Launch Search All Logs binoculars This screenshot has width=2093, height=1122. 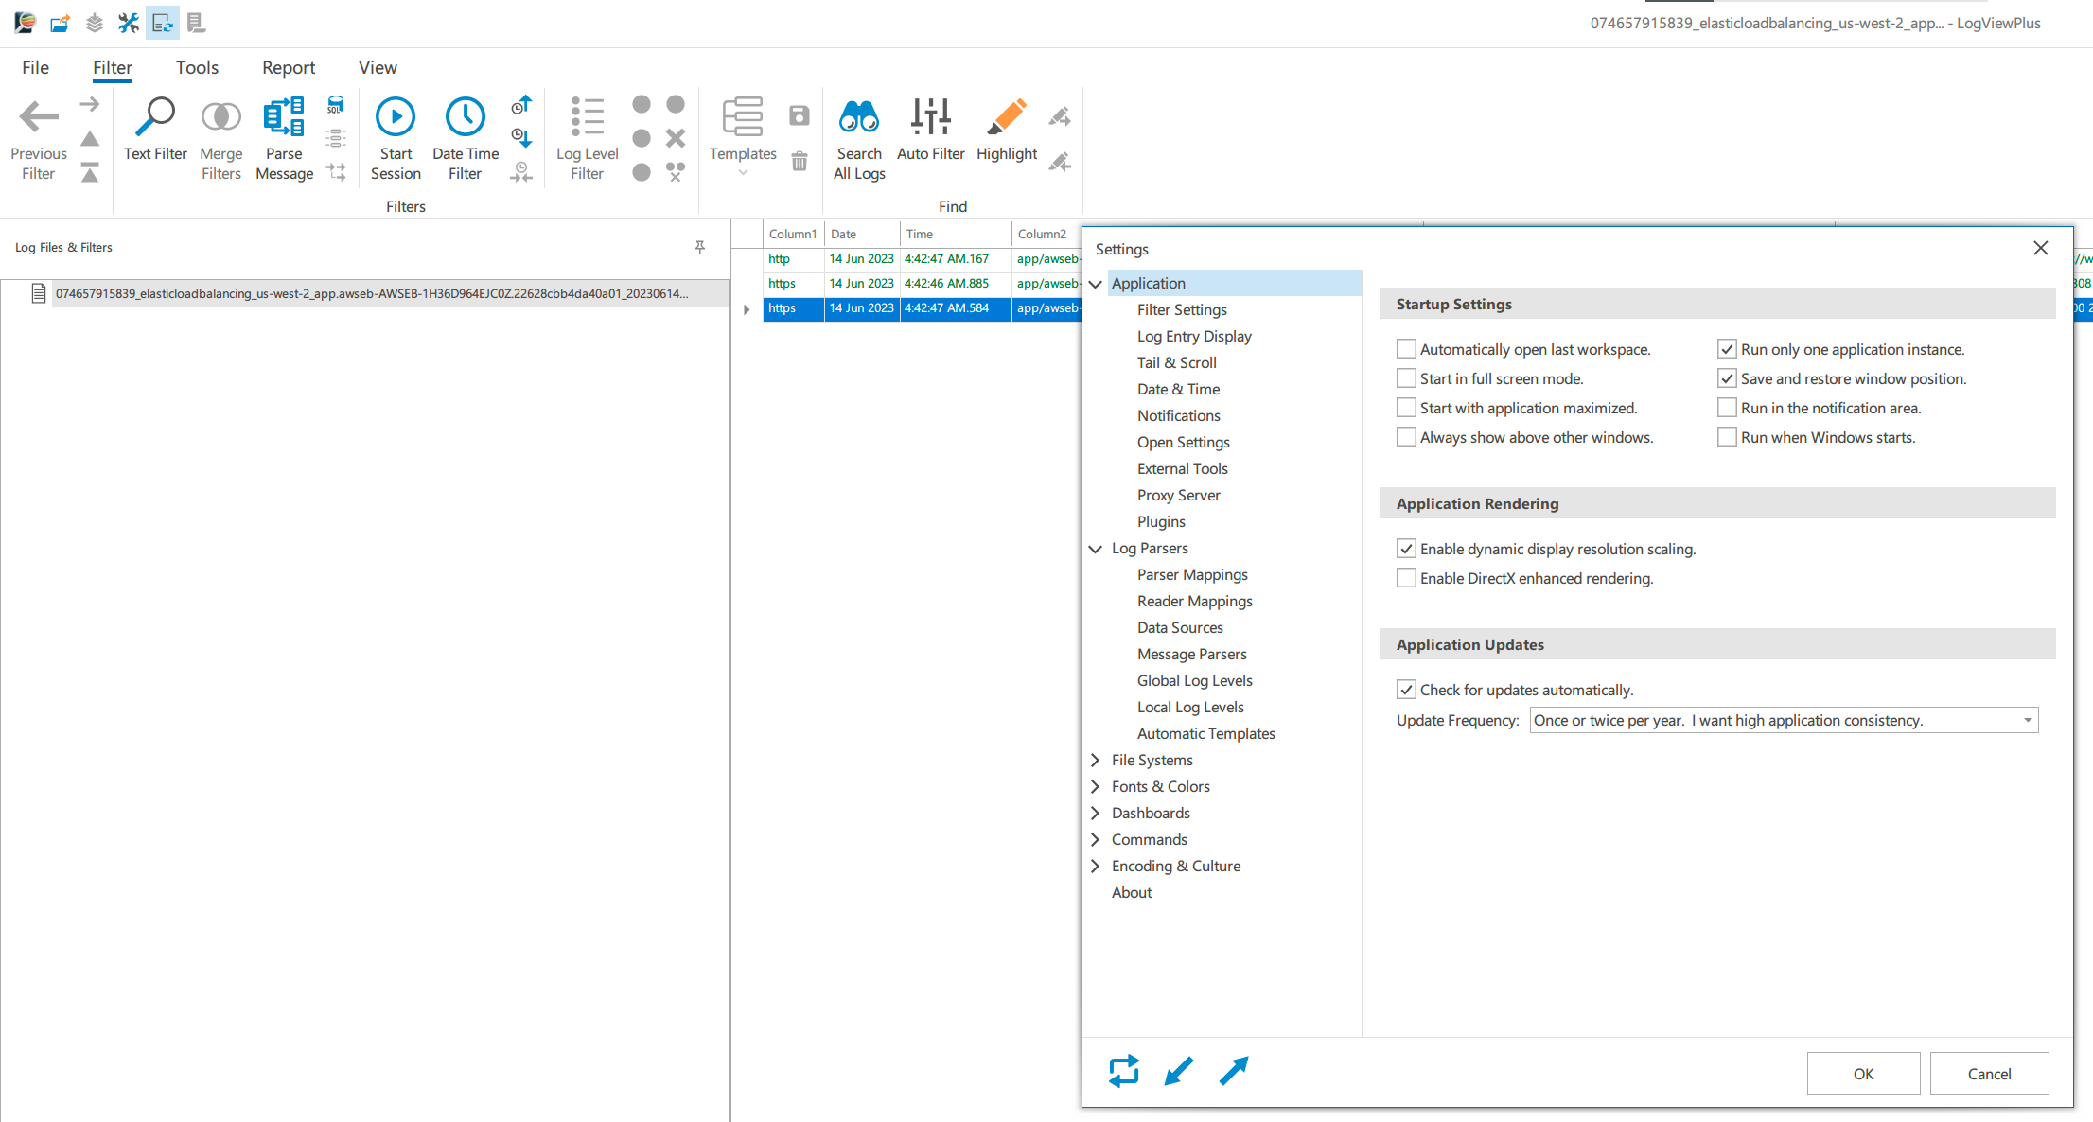[x=859, y=117]
